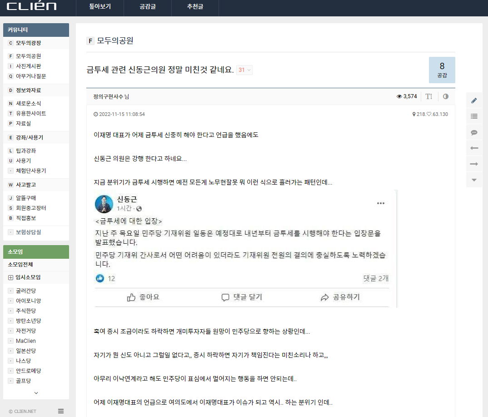Click the 공유하기 button

(340, 297)
